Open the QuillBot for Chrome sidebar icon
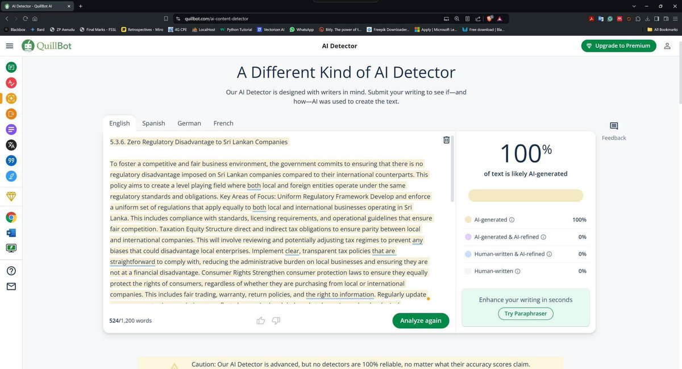This screenshot has width=682, height=369. pyautogui.click(x=11, y=217)
